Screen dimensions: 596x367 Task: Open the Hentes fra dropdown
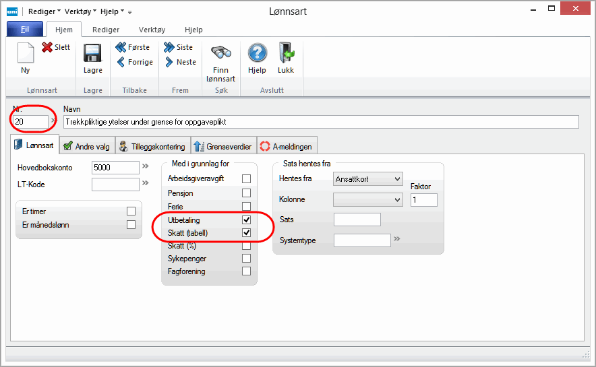pyautogui.click(x=368, y=178)
